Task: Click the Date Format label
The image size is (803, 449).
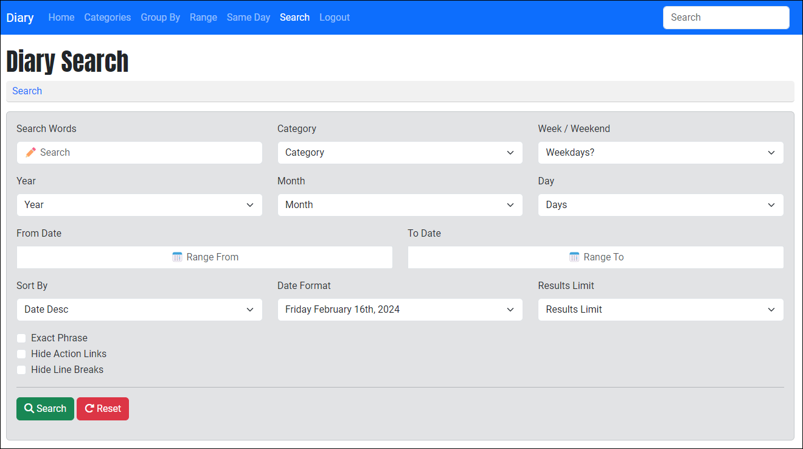Action: point(304,286)
